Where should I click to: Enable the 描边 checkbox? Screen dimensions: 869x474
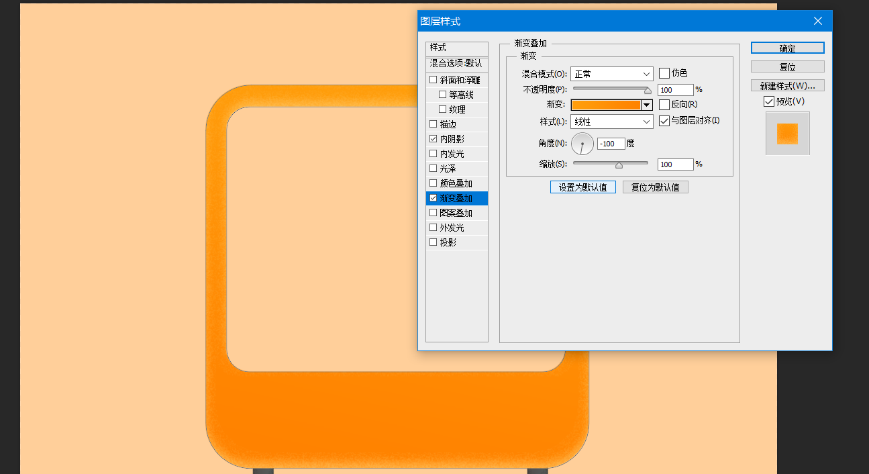433,124
